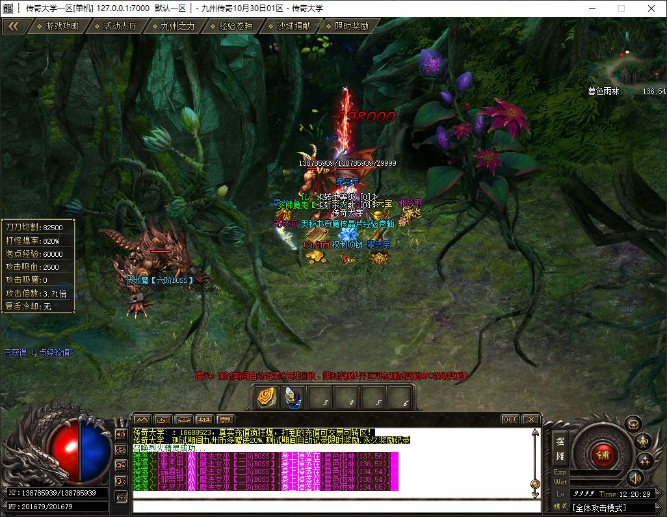The height and width of the screenshot is (517, 667).
Task: Toggle the fourth chat channel icon beside the orbs
Action: (x=121, y=481)
